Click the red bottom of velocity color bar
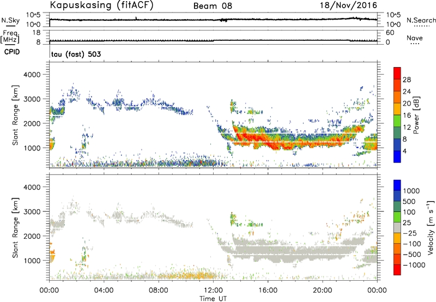436x302 pixels. 397,270
